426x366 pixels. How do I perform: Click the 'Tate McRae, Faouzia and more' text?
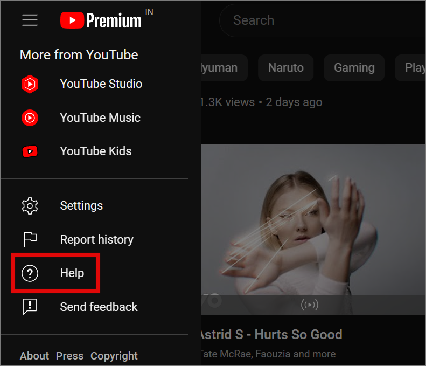(x=268, y=354)
